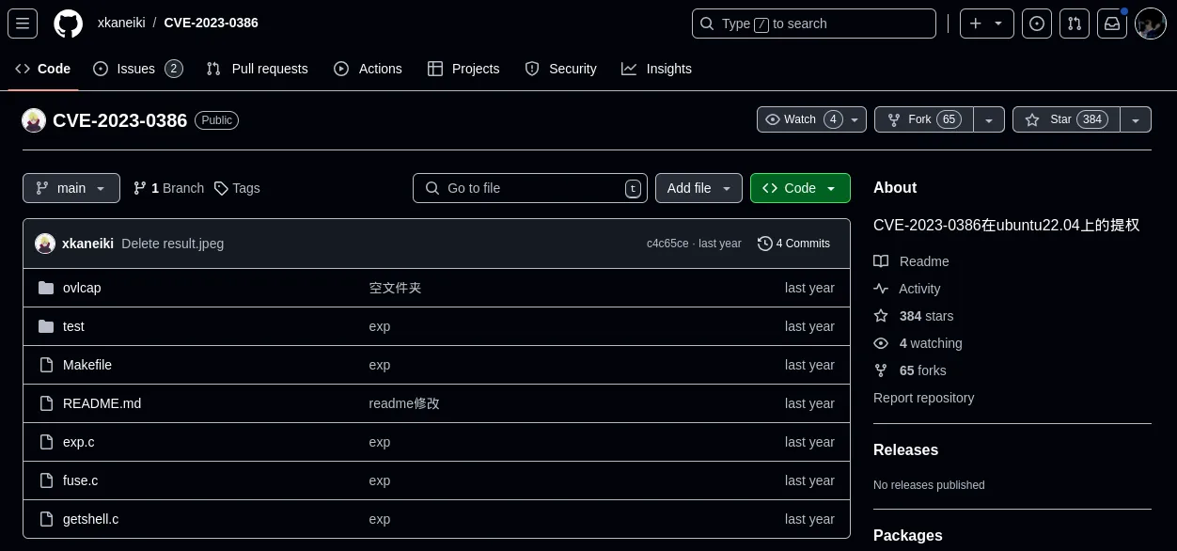1177x551 pixels.
Task: Click the user profile avatar
Action: click(1151, 24)
